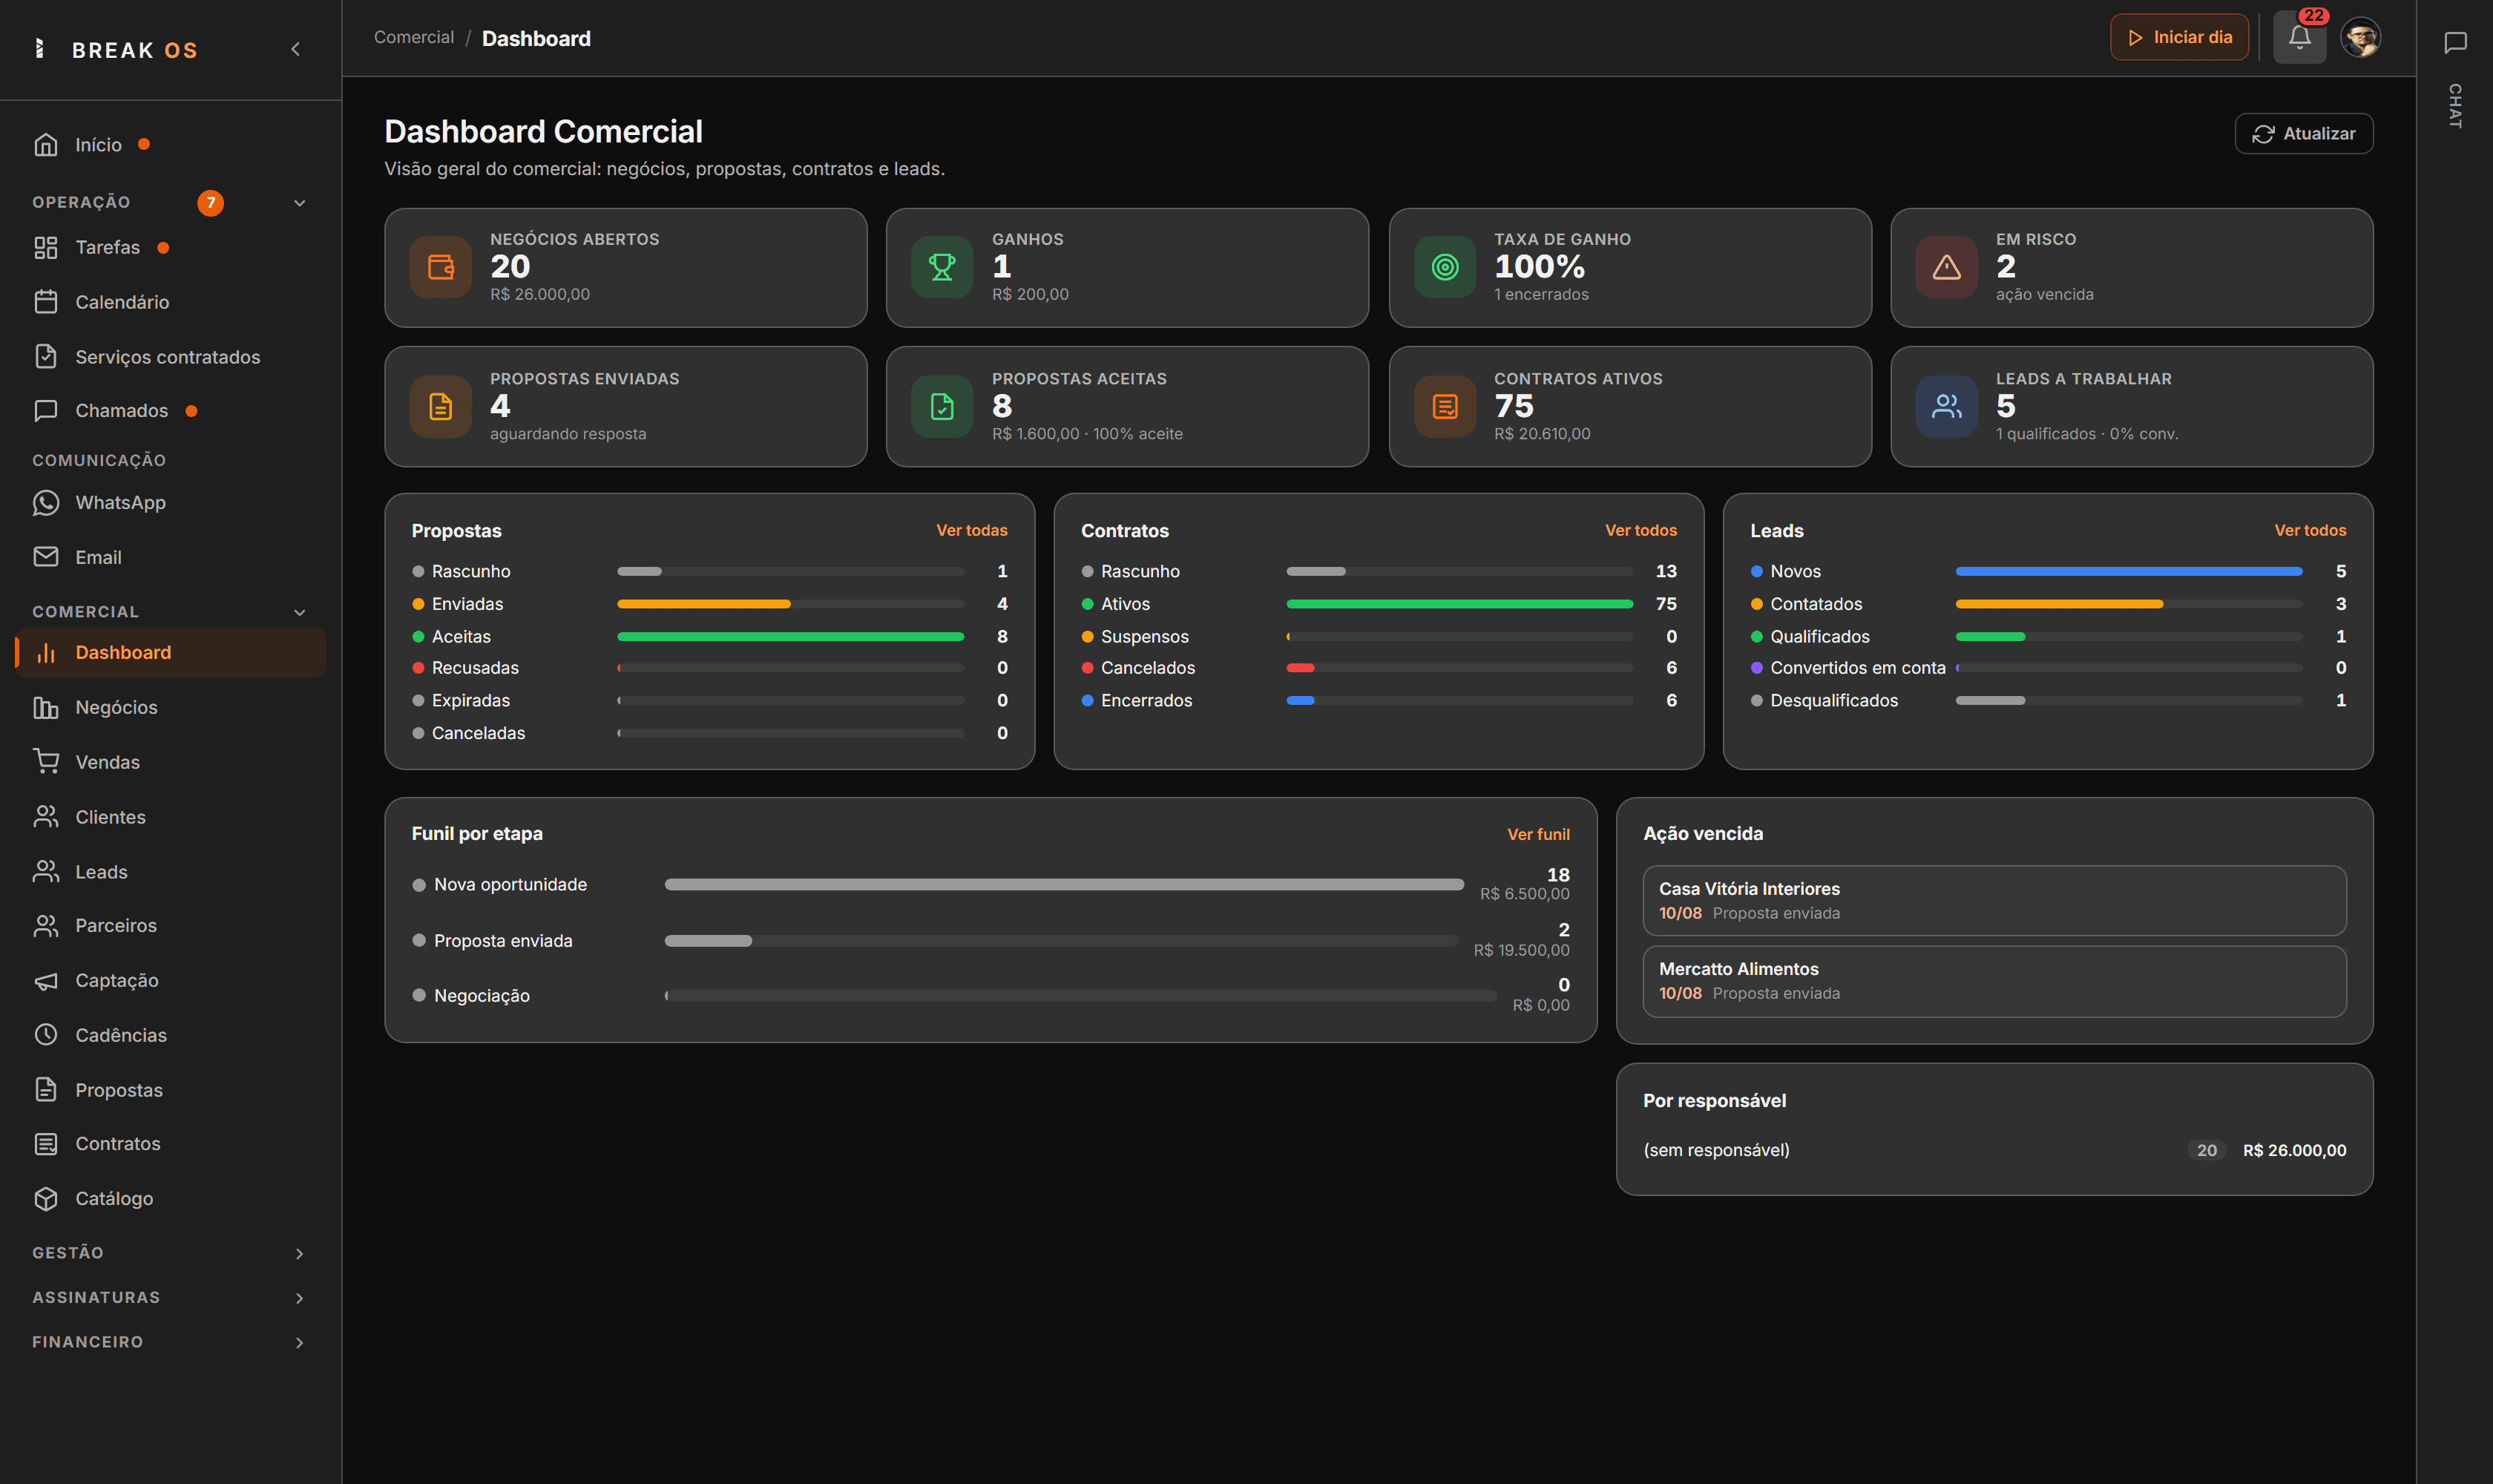The image size is (2493, 1484).
Task: Click the Negócios sidebar icon
Action: point(46,708)
